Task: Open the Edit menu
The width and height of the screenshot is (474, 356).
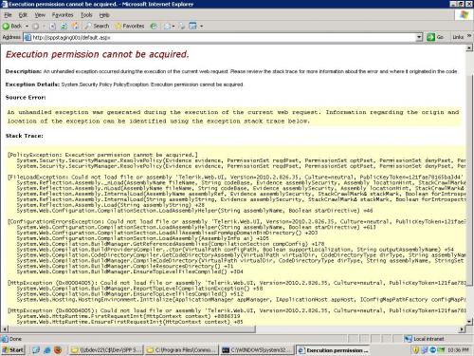Action: click(23, 15)
